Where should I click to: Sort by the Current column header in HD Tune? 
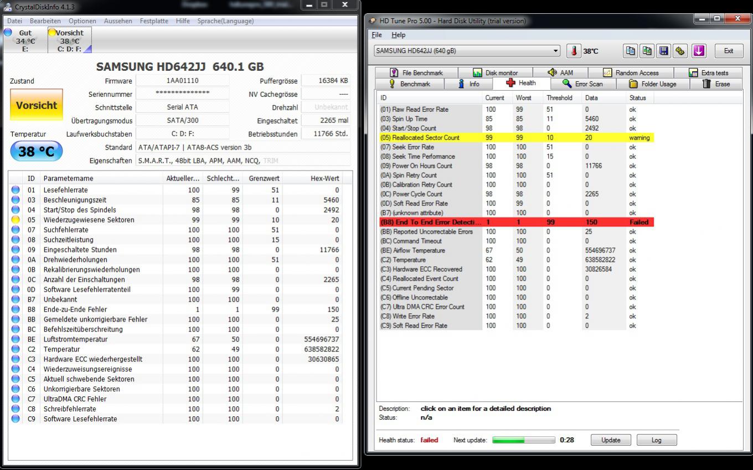tap(497, 97)
